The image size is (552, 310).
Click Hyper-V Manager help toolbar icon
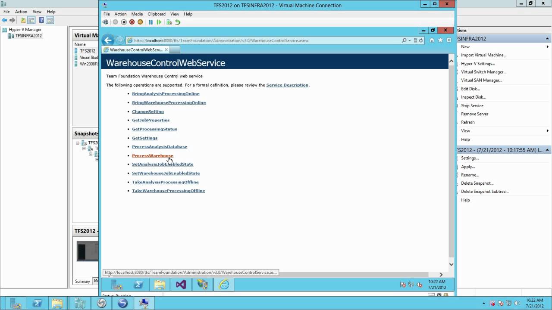tap(41, 20)
